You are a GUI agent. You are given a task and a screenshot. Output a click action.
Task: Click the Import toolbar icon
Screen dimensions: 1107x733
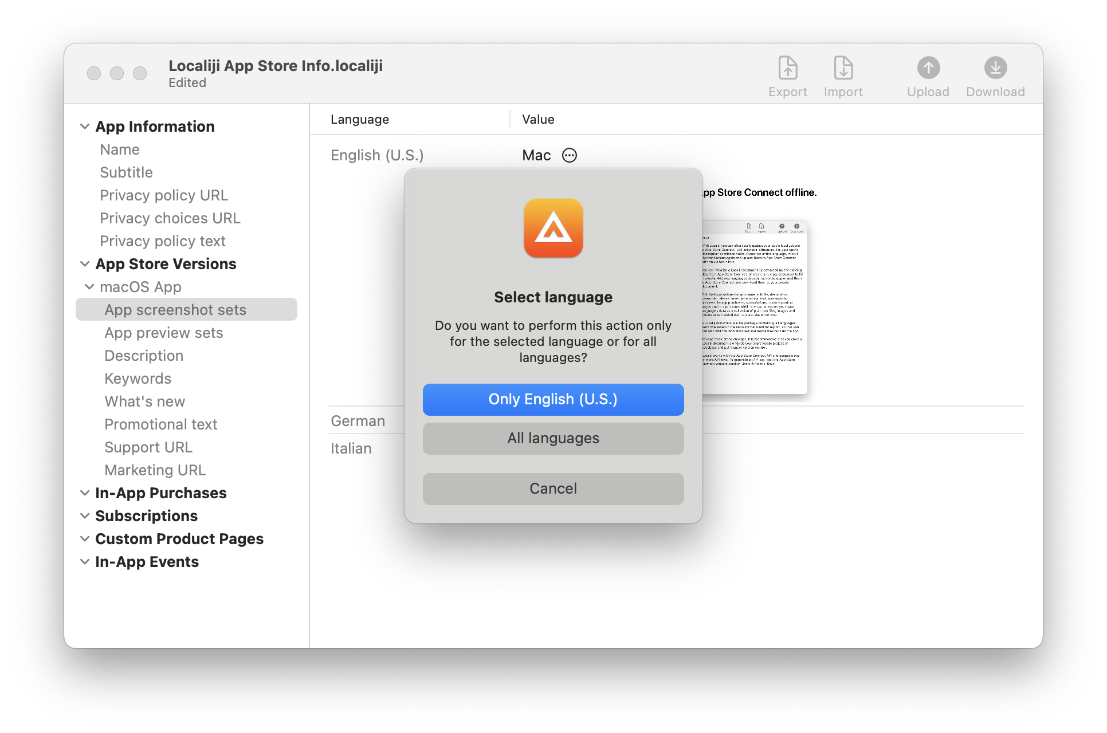(x=843, y=68)
